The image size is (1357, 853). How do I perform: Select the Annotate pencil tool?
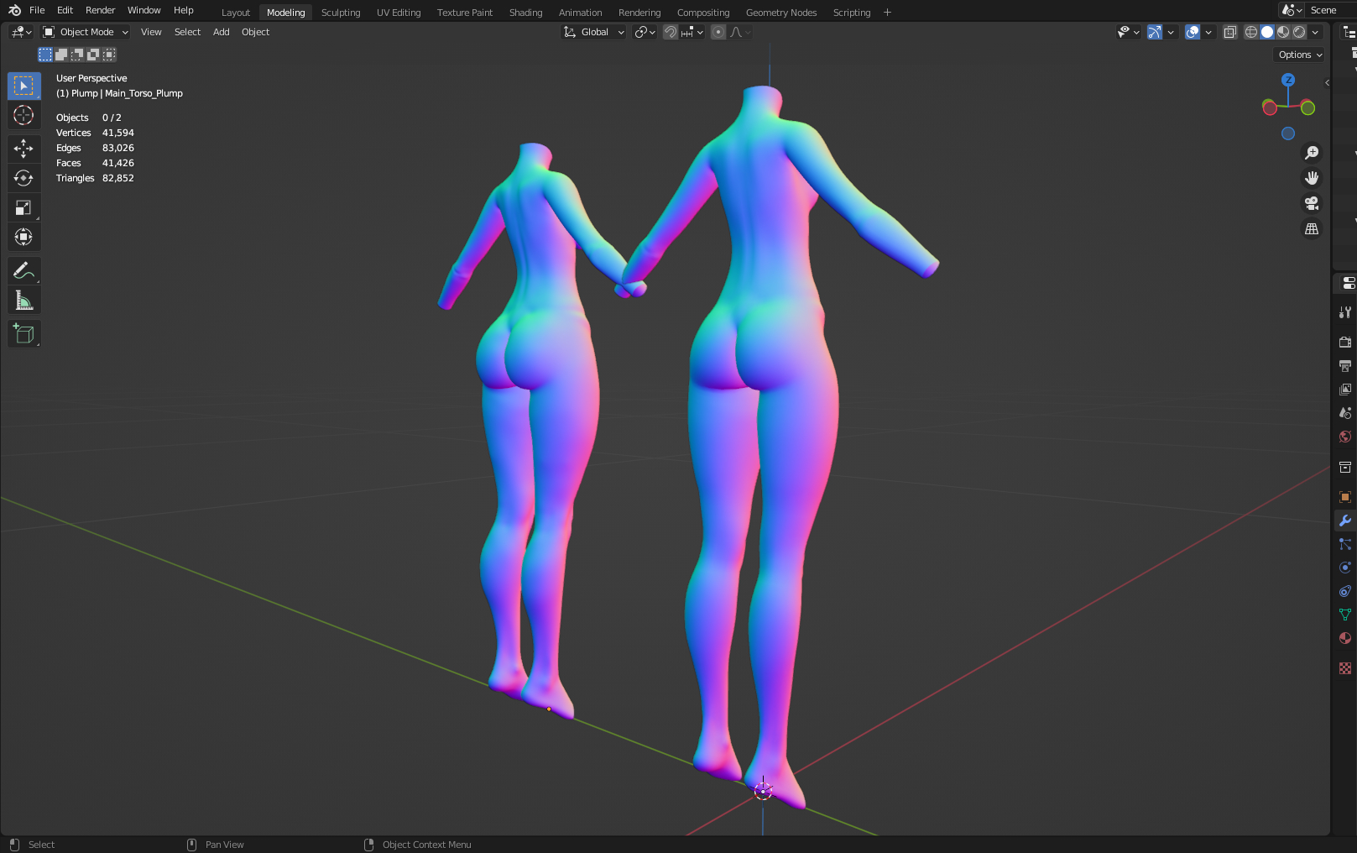pos(23,270)
